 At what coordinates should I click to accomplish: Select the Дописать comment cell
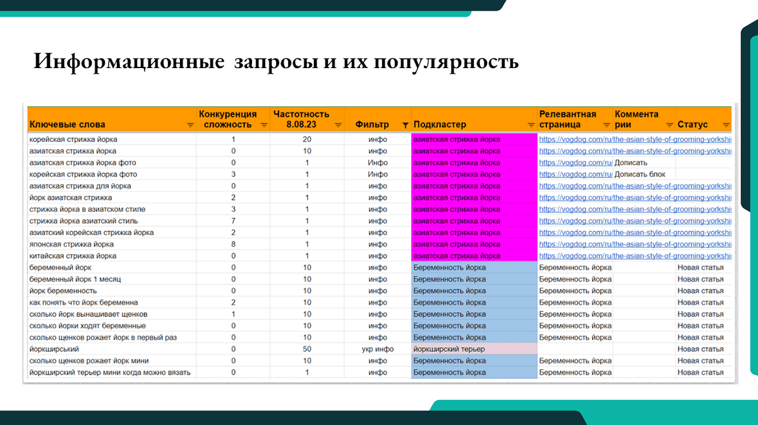pos(644,163)
